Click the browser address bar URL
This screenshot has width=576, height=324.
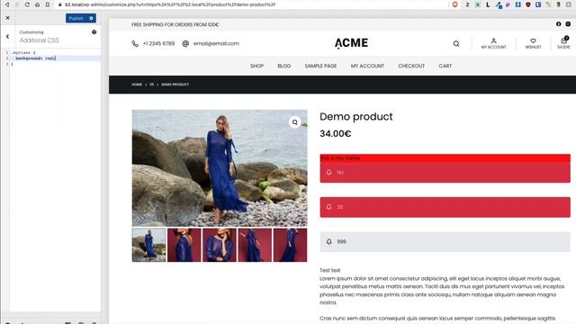point(170,4)
